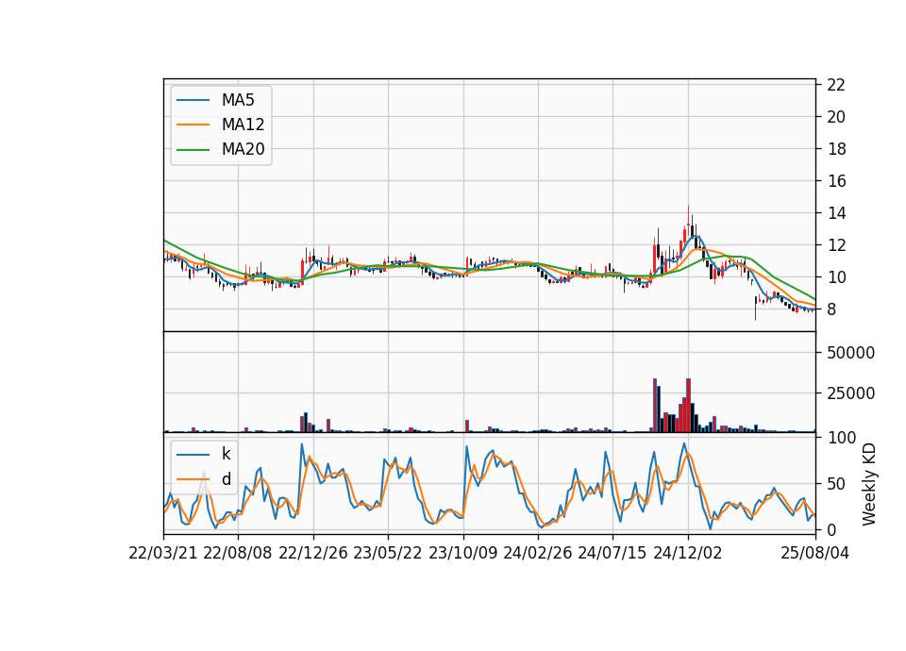Viewport: 906px width, 651px height.
Task: Click the 24/02/26 date tick label
Action: 537,553
